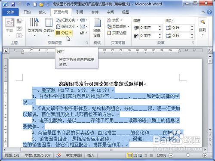
Task: Click the vertical scrollbar down arrow
Action: (x=210, y=130)
